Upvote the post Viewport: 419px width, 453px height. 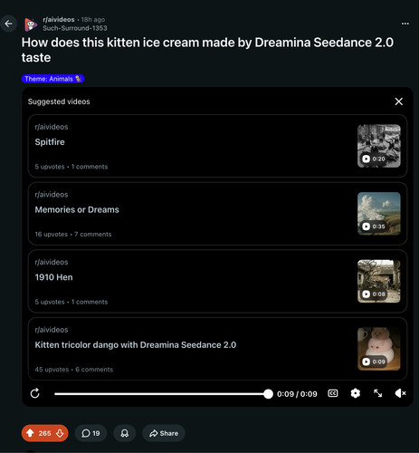pos(30,433)
